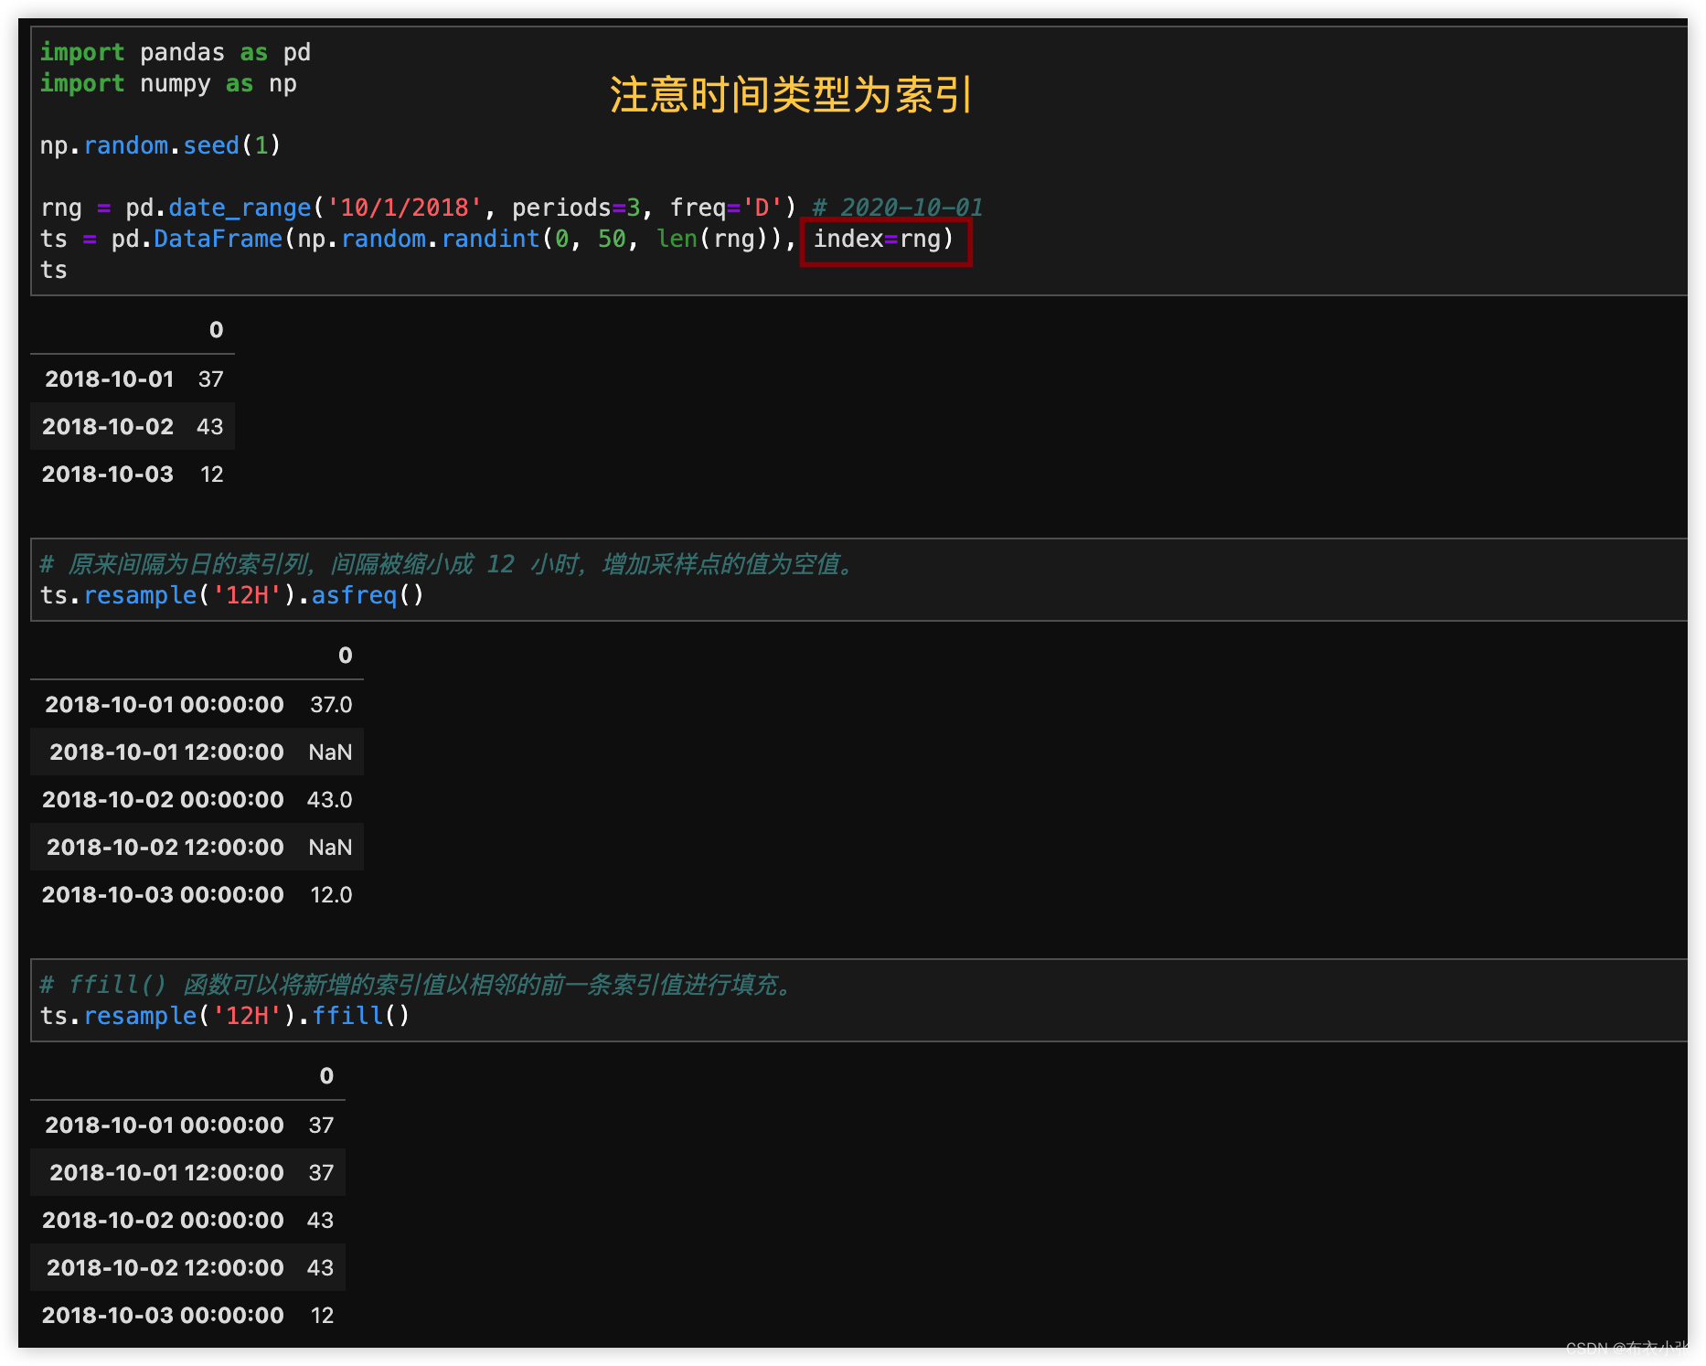Screen dimensions: 1706x1366
Task: Click value 12 in first output table
Action: click(212, 474)
